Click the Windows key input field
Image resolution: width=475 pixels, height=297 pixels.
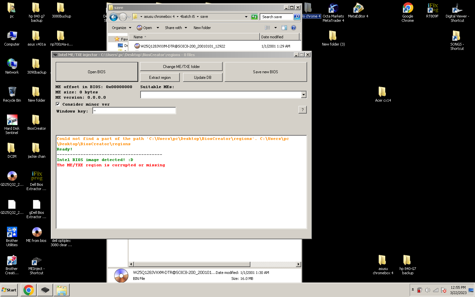click(x=134, y=111)
